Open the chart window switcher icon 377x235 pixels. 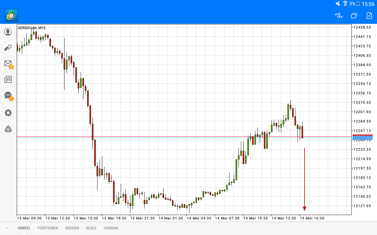(354, 16)
